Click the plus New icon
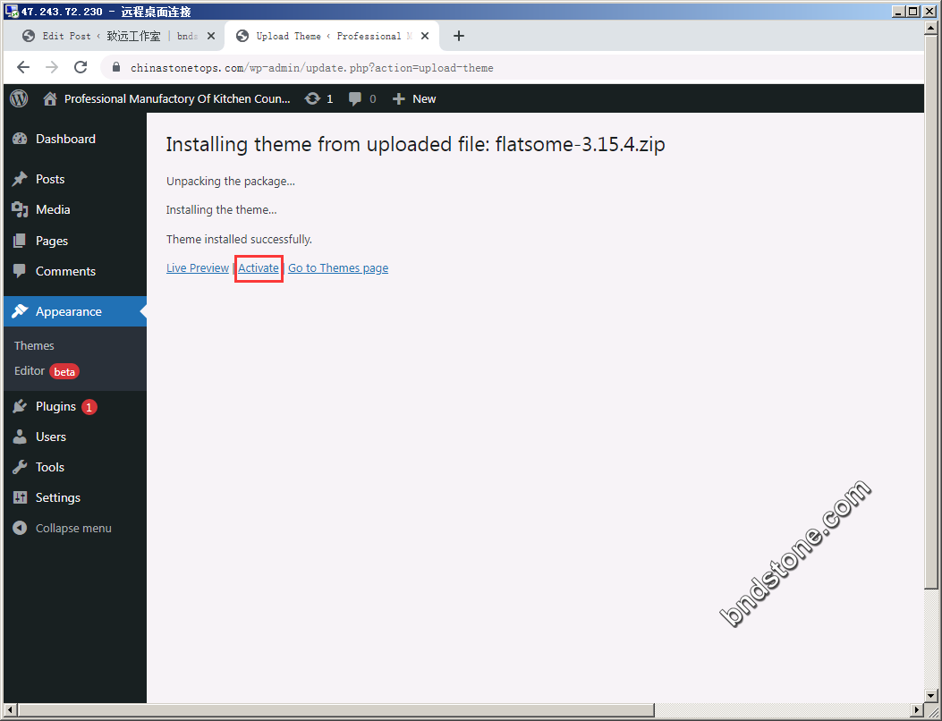The width and height of the screenshot is (942, 721). pyautogui.click(x=398, y=99)
